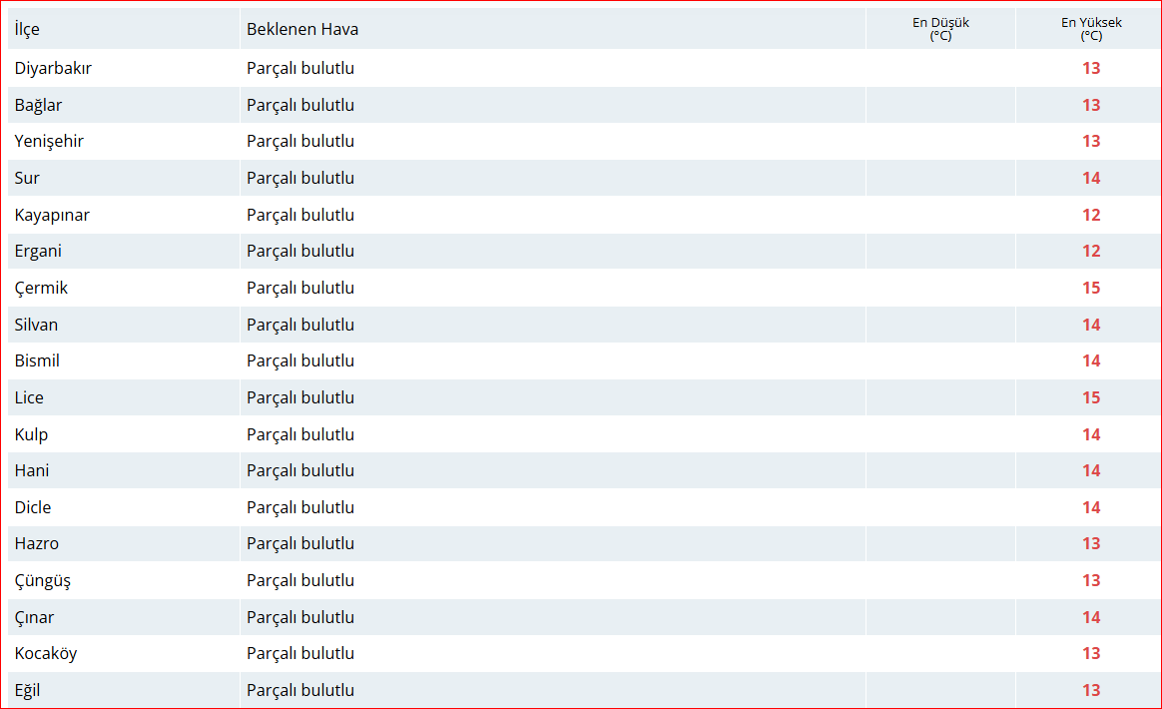Click the En Yüksek (°C) column header

click(x=1090, y=29)
